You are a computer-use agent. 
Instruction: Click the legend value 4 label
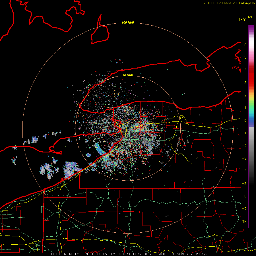pyautogui.click(x=245, y=70)
